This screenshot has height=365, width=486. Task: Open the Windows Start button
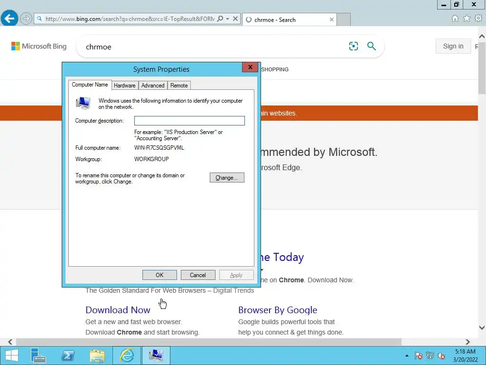(11, 355)
